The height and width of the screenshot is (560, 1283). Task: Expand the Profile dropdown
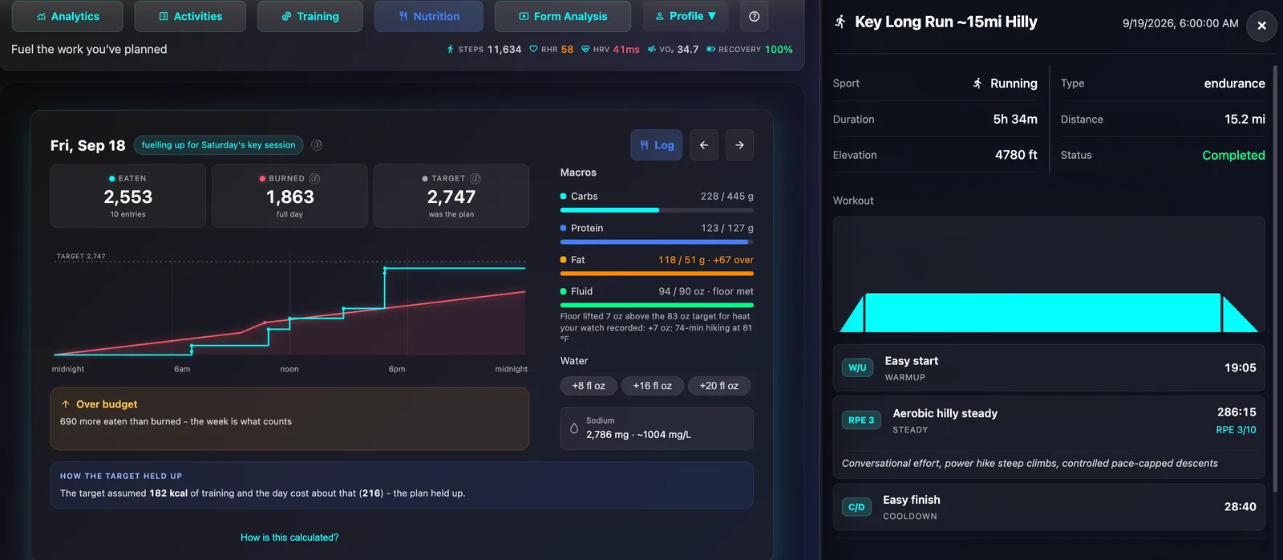(x=686, y=16)
